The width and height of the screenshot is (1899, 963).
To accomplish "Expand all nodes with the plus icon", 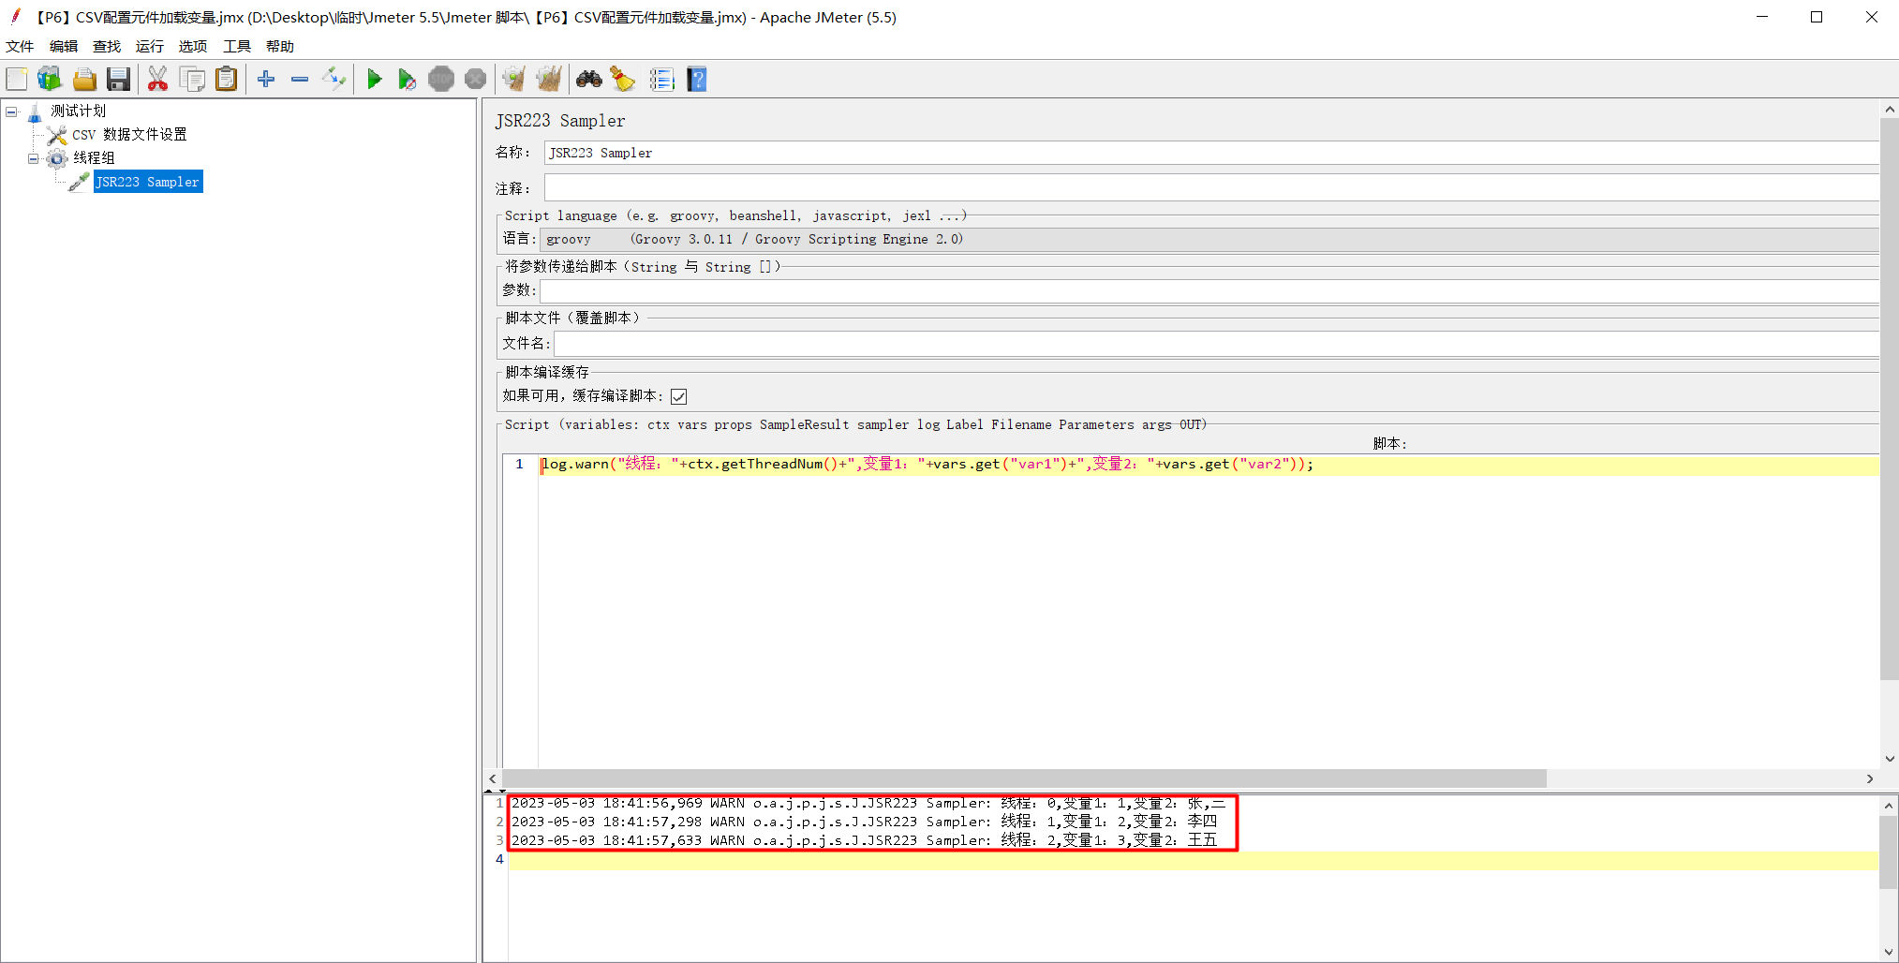I will (266, 80).
